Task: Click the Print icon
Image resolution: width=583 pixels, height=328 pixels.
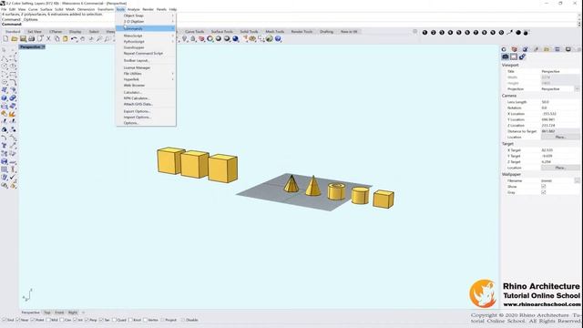Action: (32, 38)
